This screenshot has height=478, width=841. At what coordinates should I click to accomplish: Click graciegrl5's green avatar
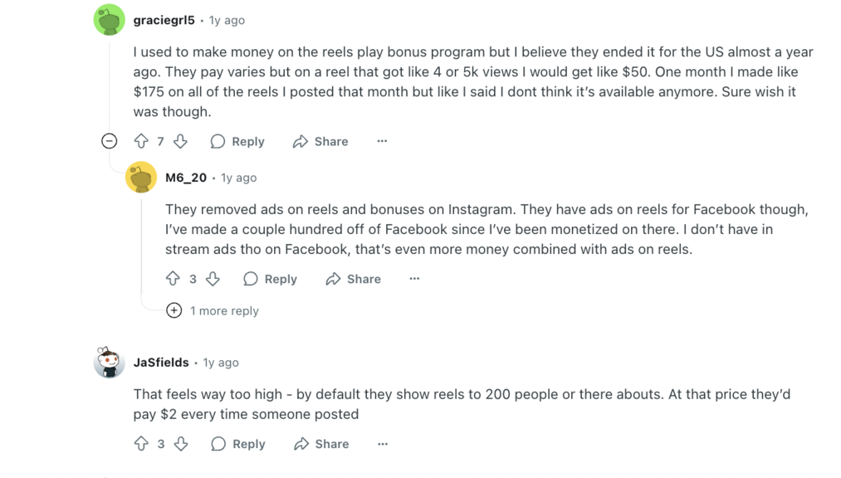point(108,18)
